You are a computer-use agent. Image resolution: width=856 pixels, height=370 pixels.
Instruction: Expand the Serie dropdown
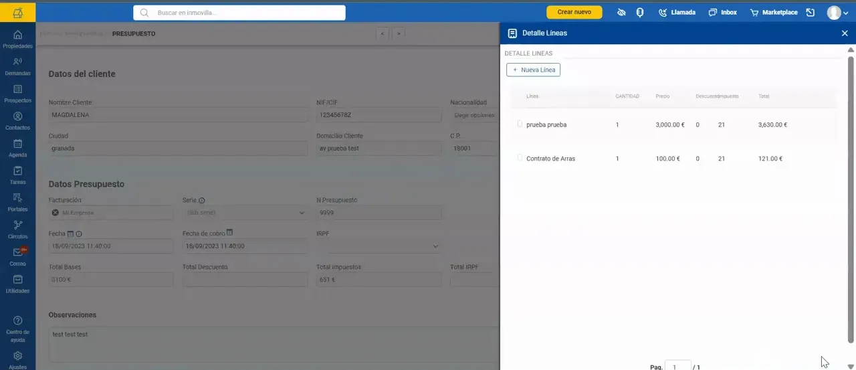coord(301,213)
